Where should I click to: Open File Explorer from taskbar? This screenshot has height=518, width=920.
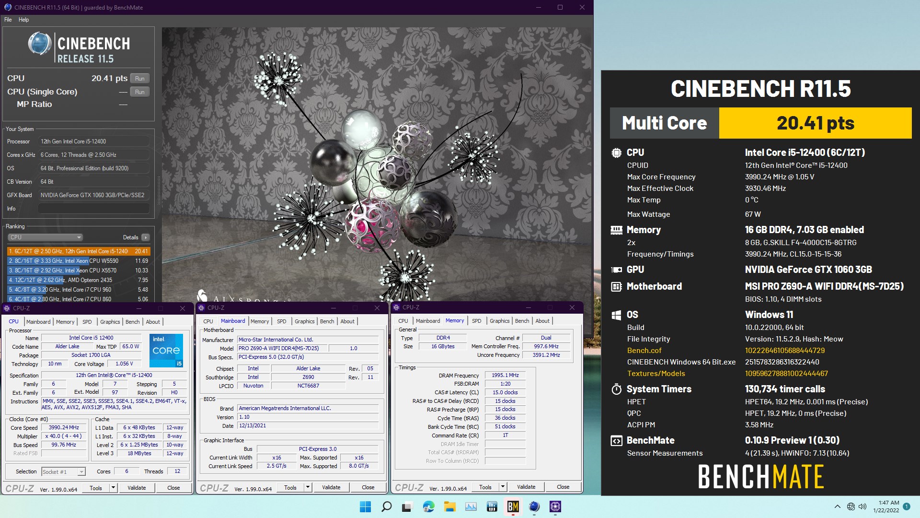(449, 506)
